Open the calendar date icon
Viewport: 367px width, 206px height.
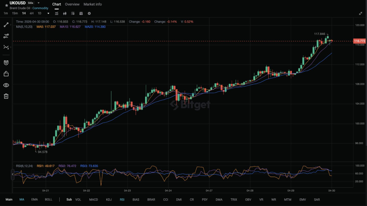coord(81,14)
